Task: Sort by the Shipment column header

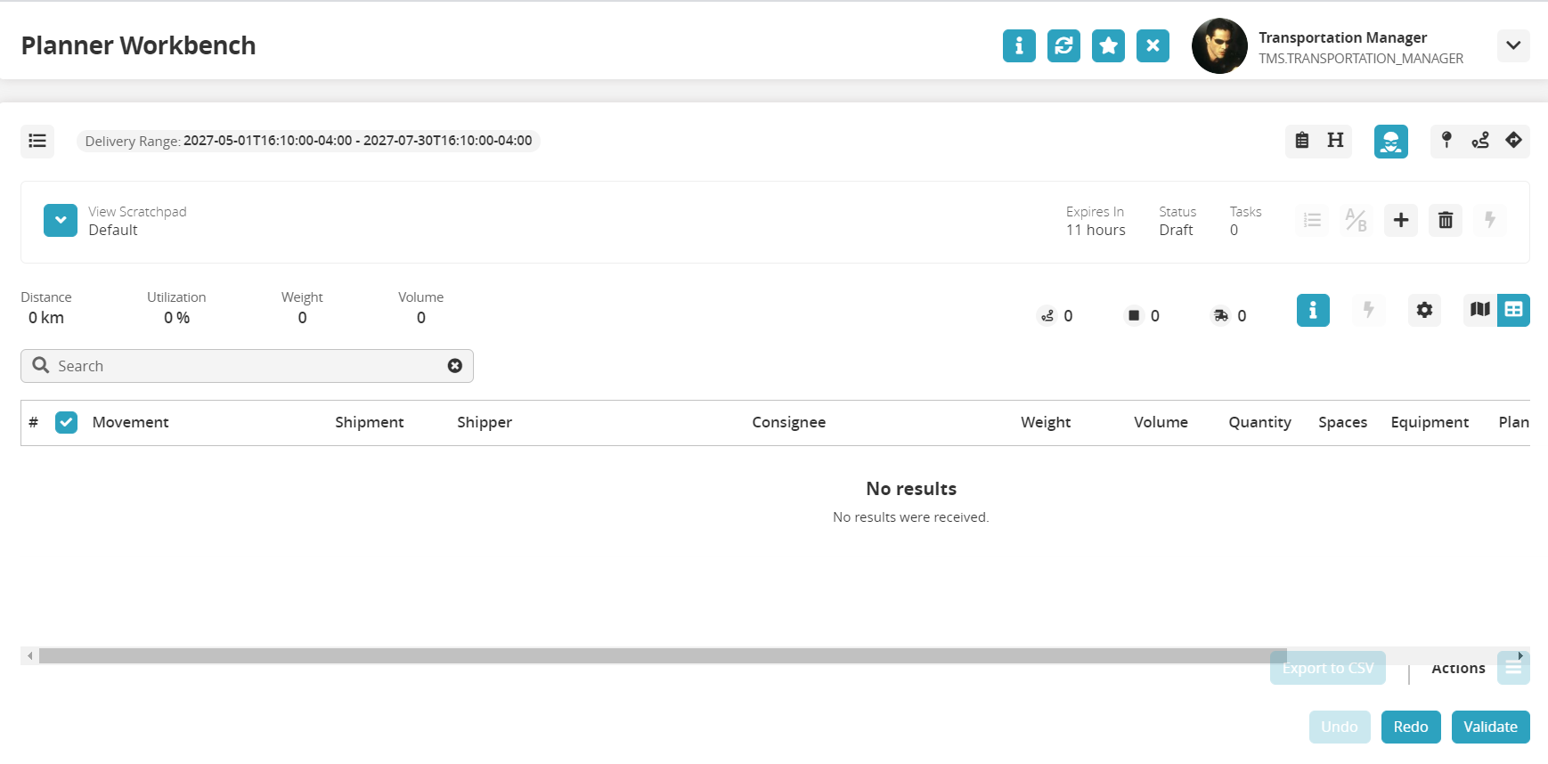Action: coord(370,422)
